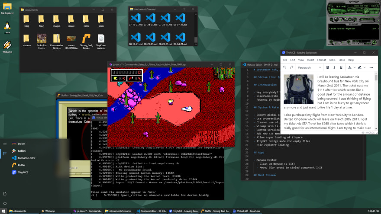Apply the background highlight color button
381x214 pixels.
(360, 67)
